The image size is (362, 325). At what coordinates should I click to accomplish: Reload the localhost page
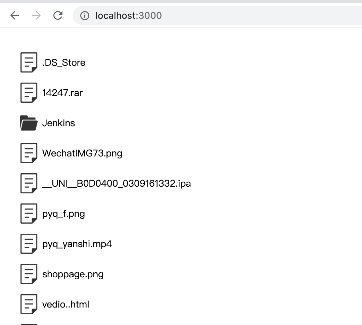(x=58, y=15)
